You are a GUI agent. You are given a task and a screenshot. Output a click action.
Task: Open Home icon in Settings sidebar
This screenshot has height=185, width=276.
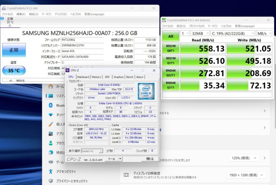click(51, 86)
